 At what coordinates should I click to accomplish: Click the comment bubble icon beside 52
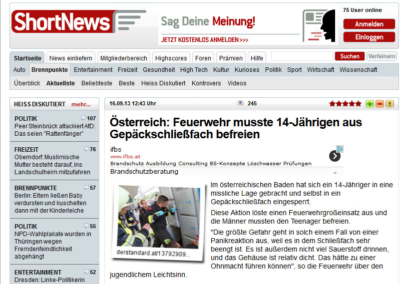86,272
